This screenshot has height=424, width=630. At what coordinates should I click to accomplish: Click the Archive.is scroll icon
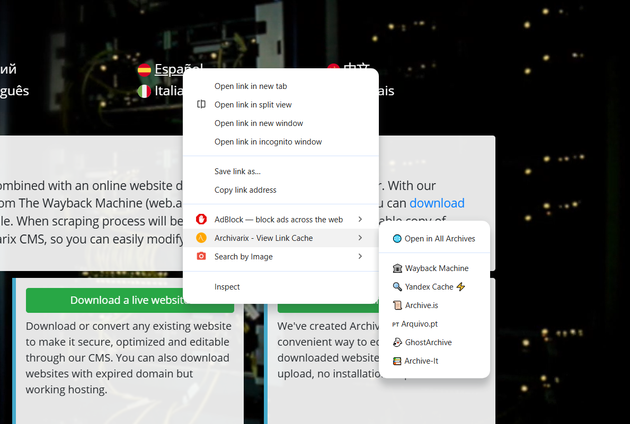pyautogui.click(x=397, y=305)
